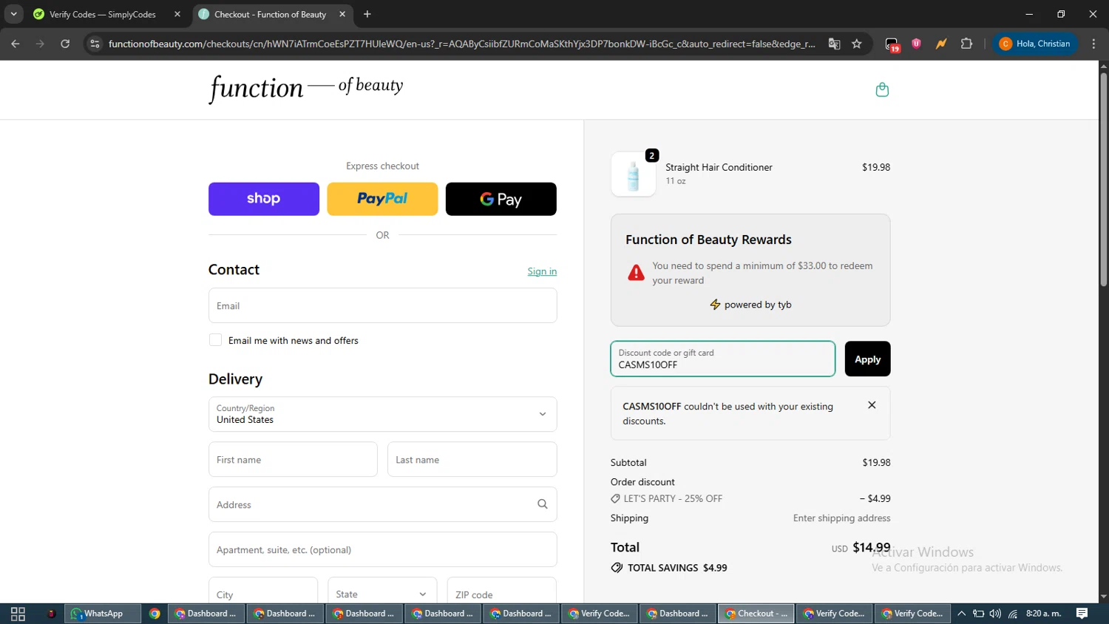Bookmark this page with the star icon

(x=857, y=44)
